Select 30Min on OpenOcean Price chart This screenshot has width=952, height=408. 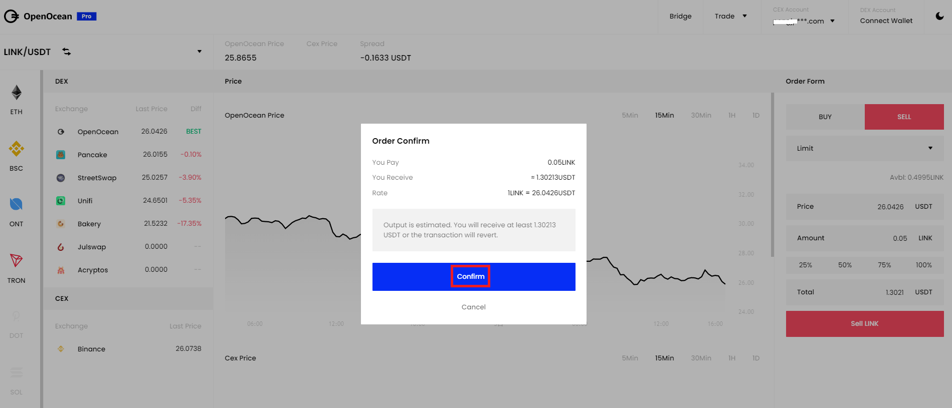point(701,115)
